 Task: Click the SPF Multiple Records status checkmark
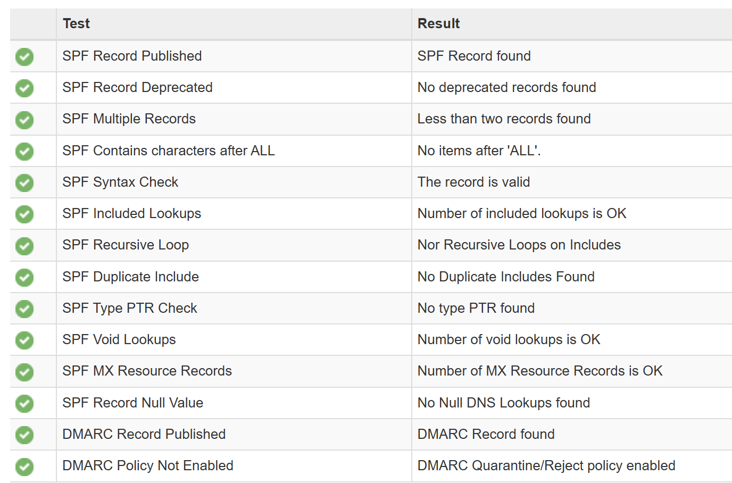tap(24, 120)
